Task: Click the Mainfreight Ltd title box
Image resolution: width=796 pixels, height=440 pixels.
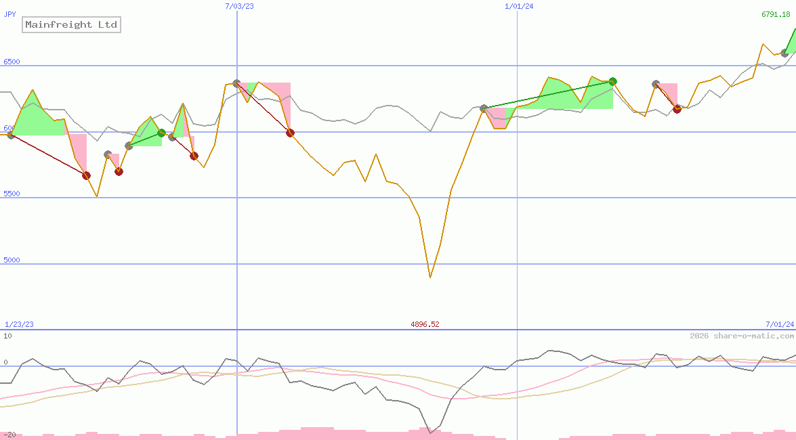Action: 71,25
